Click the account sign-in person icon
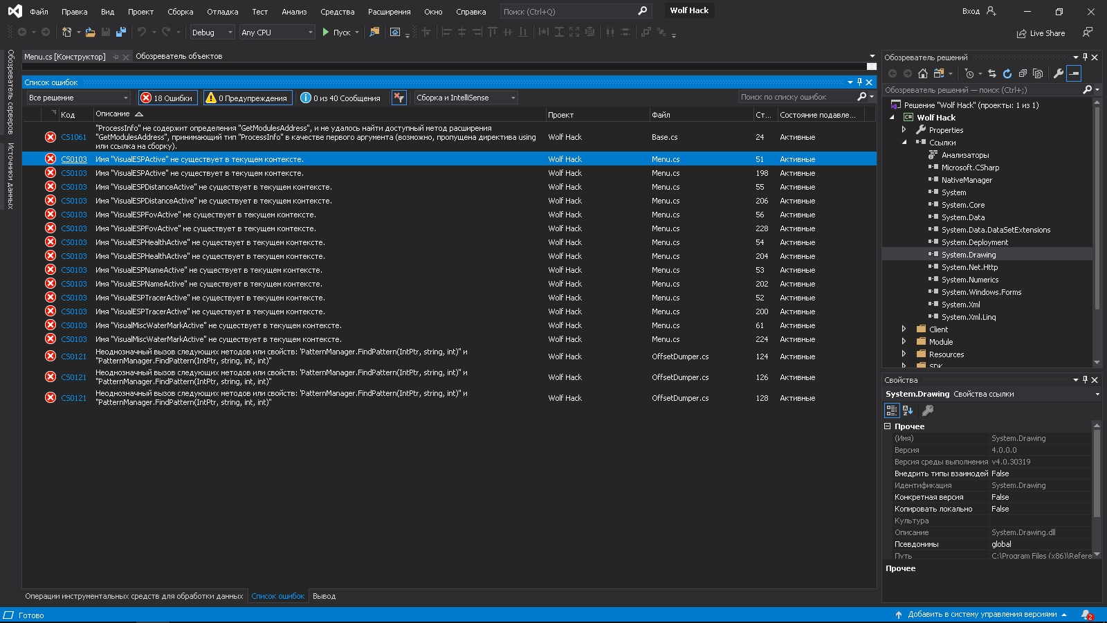This screenshot has width=1107, height=623. click(x=991, y=11)
